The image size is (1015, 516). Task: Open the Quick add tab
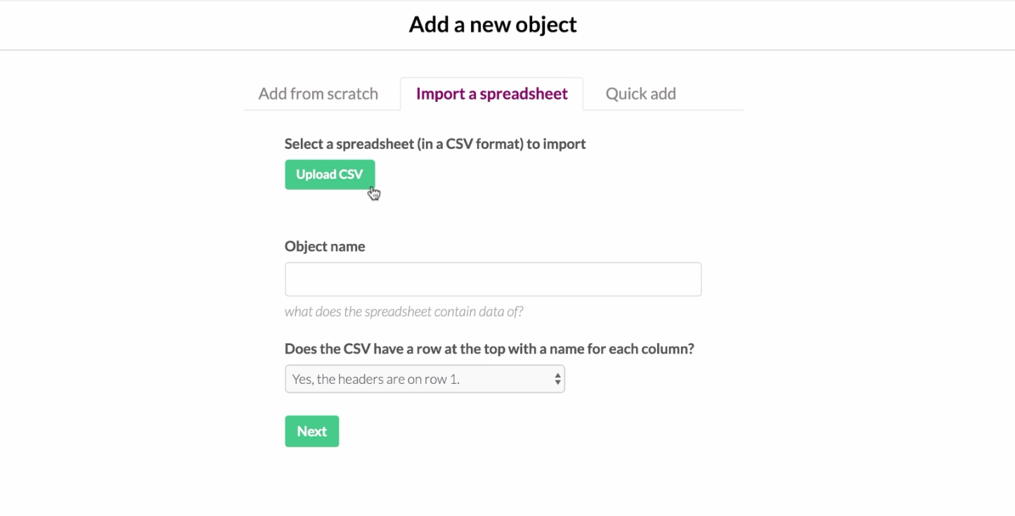pos(640,94)
